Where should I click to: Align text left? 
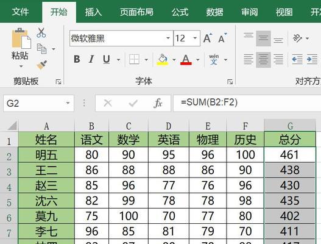point(249,59)
